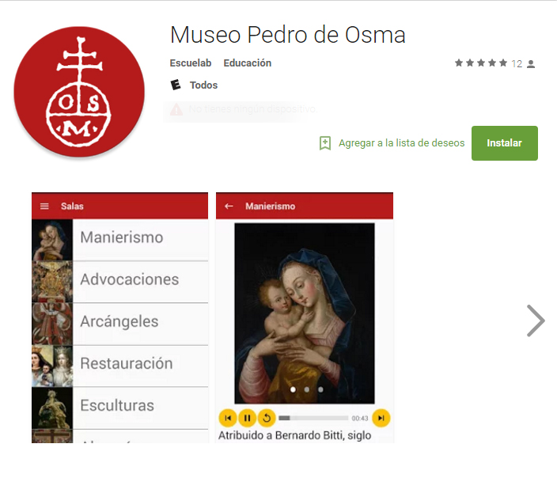Image resolution: width=557 pixels, height=478 pixels.
Task: Click the audio progress bar
Action: tap(313, 418)
